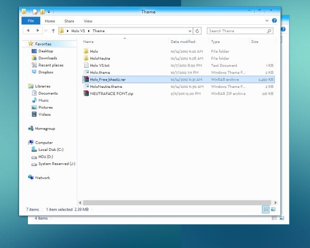Screen dimensions: 310x248
Task: Expand the ribbon with the chevron
Action: [268, 21]
